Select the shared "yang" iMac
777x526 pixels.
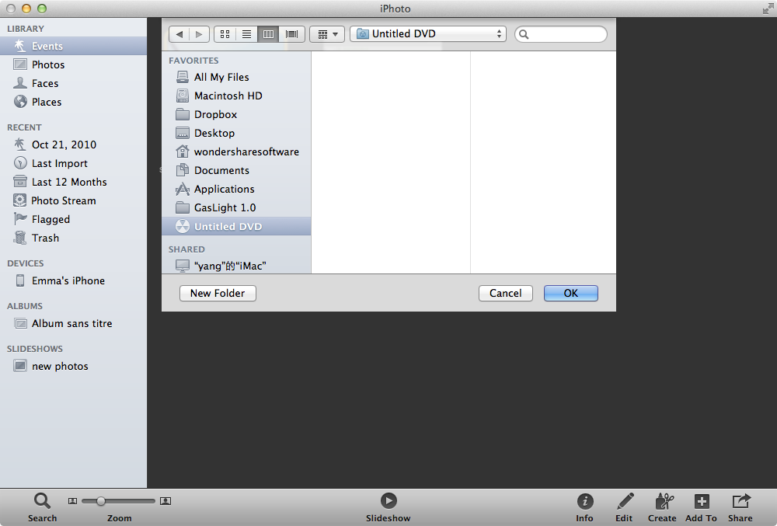(236, 266)
